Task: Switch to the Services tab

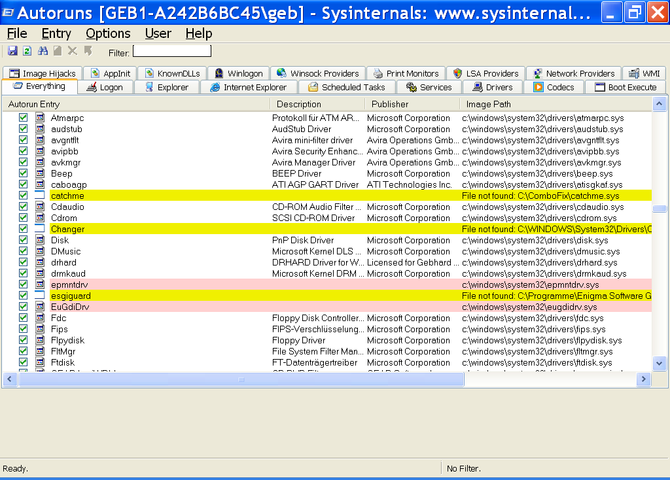Action: (x=429, y=87)
